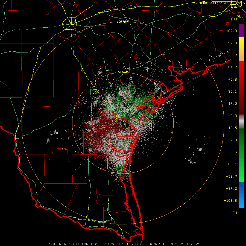This screenshot has height=246, width=246.
Task: Click the 100 NMI range ring label
Action: (123, 22)
